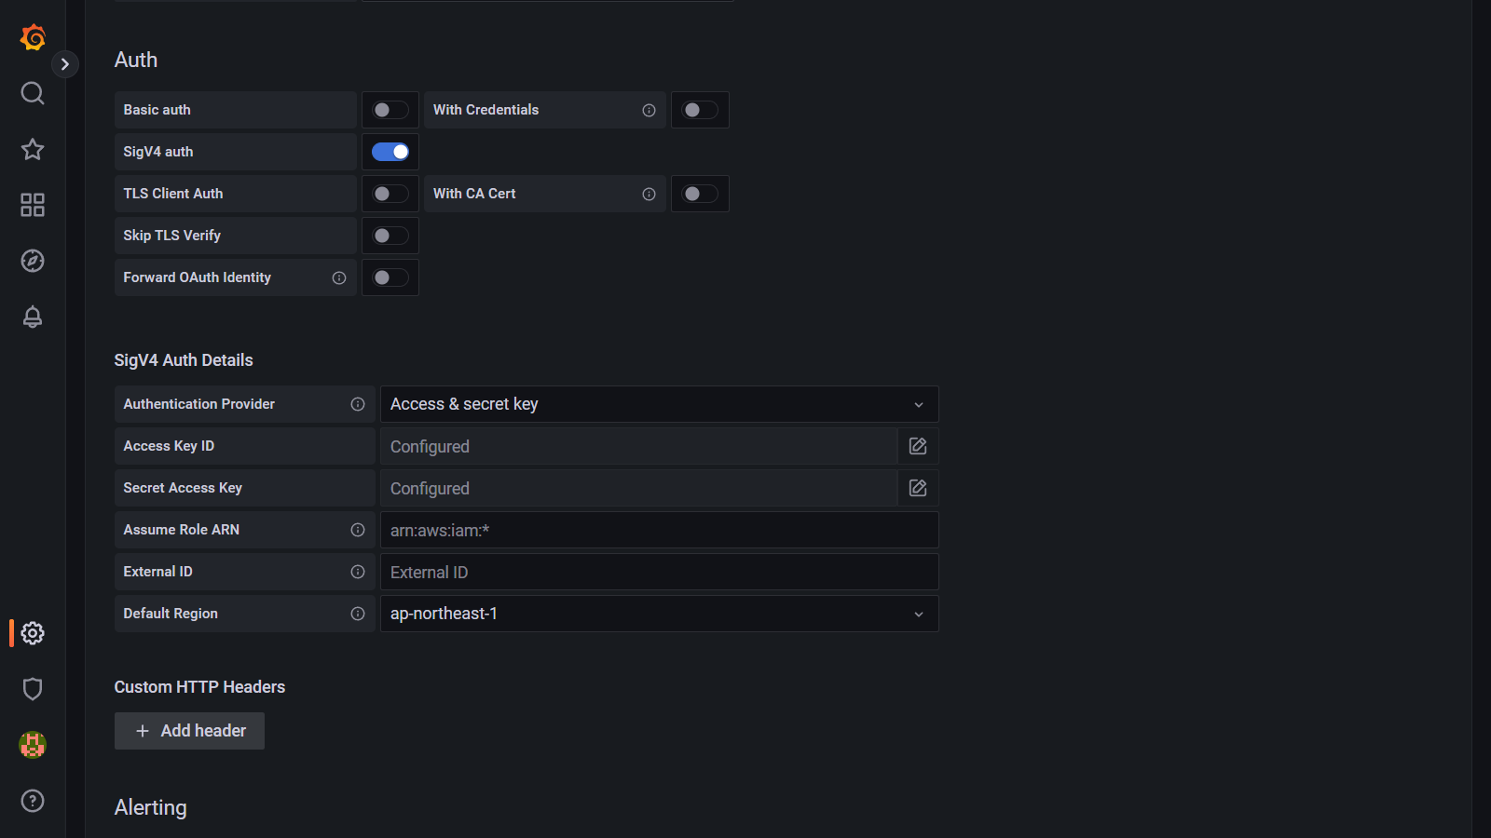This screenshot has width=1491, height=838.
Task: Enable the Basic auth toggle
Action: click(x=390, y=110)
